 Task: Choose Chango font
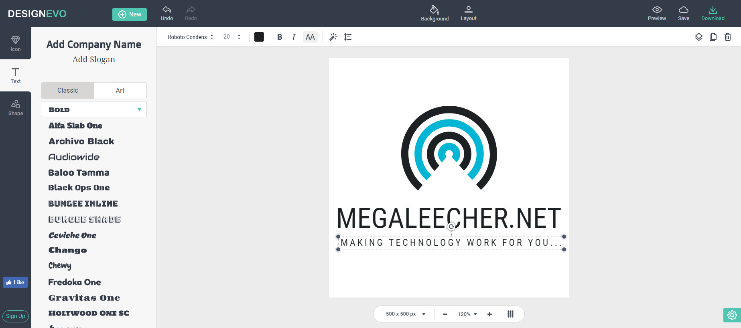[x=67, y=250]
